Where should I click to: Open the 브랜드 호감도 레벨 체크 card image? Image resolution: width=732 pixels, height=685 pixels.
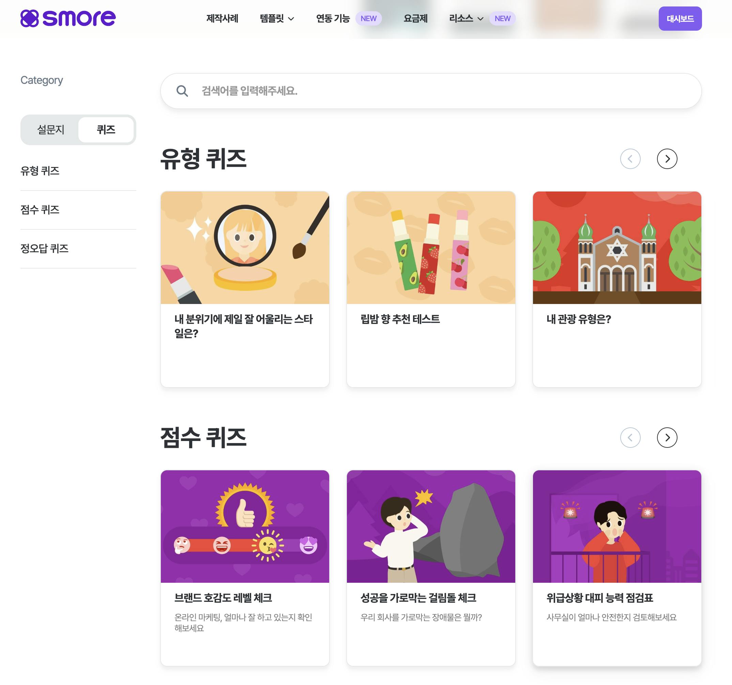[245, 526]
